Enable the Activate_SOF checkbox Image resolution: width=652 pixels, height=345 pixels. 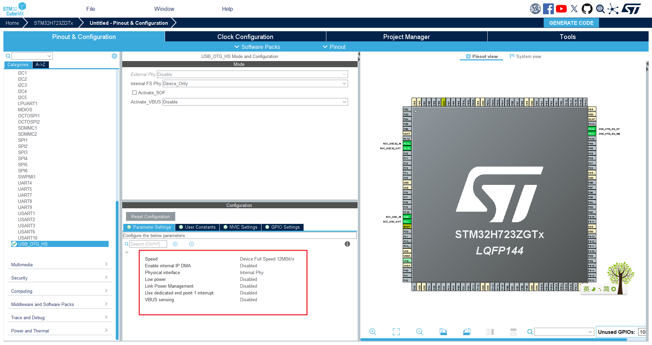[134, 92]
